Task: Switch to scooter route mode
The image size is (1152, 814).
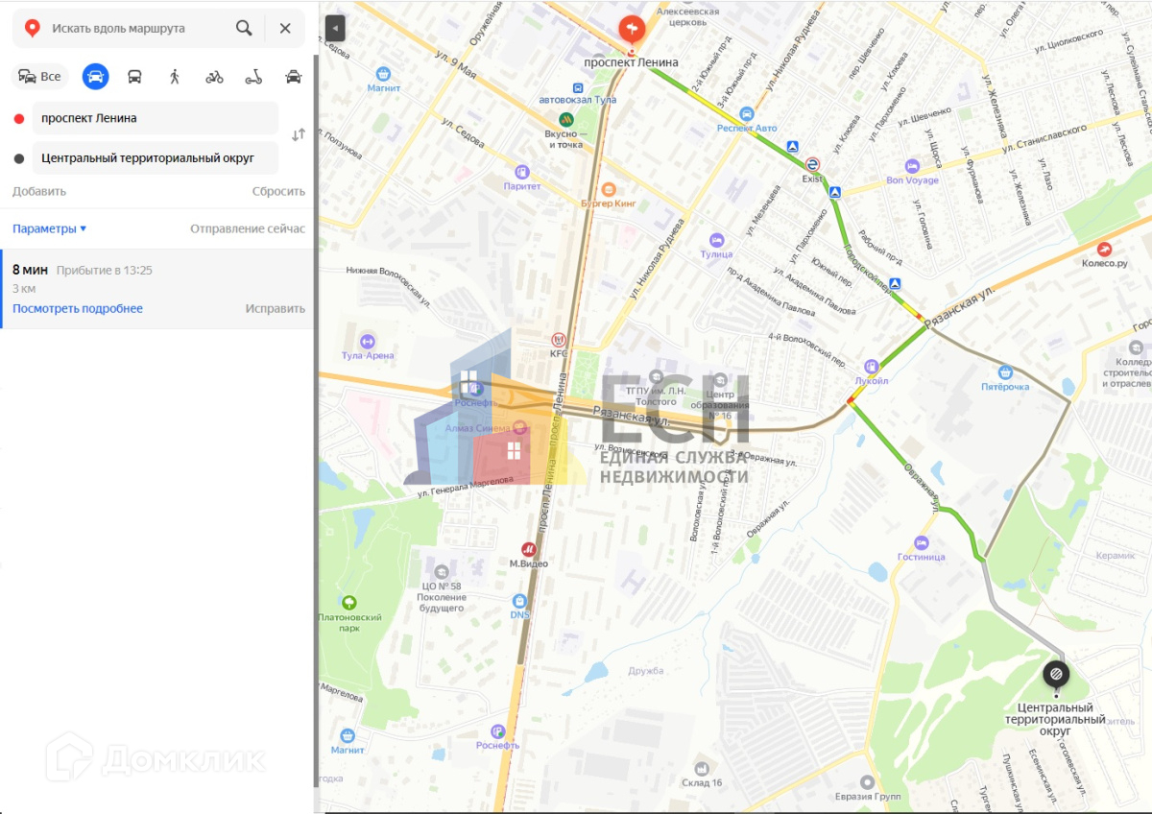Action: pyautogui.click(x=253, y=77)
